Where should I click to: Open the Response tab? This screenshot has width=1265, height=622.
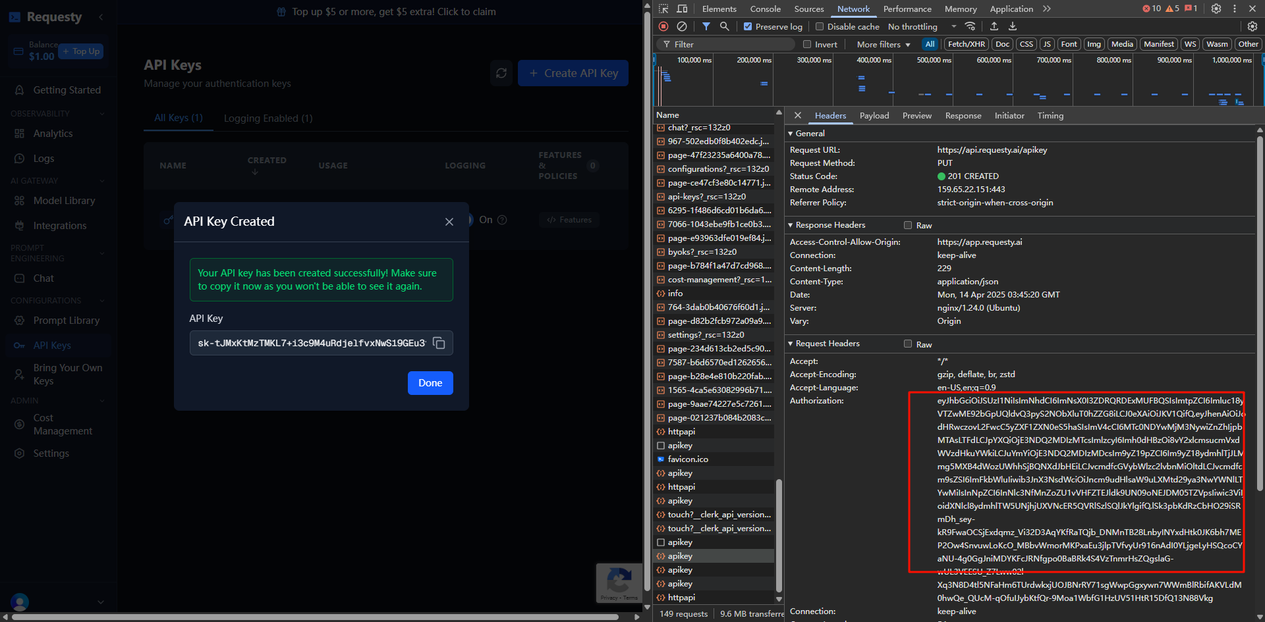[963, 115]
